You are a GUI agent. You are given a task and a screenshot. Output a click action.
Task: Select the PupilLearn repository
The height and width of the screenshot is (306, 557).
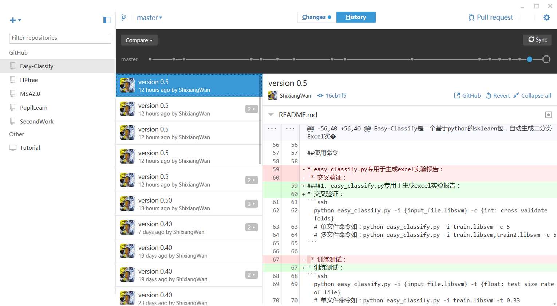pyautogui.click(x=58, y=107)
